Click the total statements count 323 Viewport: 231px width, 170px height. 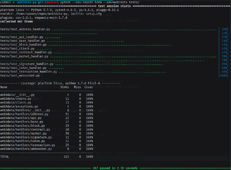click(x=66, y=157)
